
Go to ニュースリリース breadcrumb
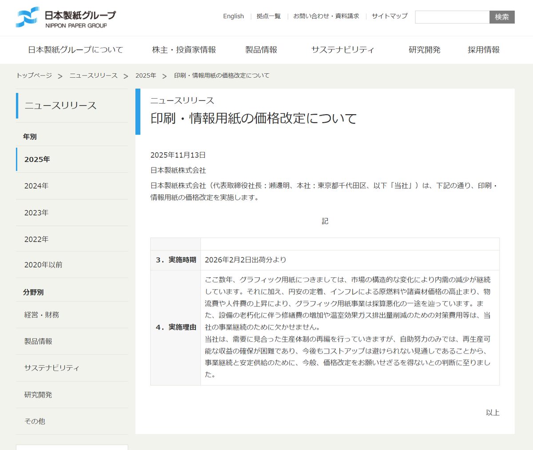[x=94, y=76]
